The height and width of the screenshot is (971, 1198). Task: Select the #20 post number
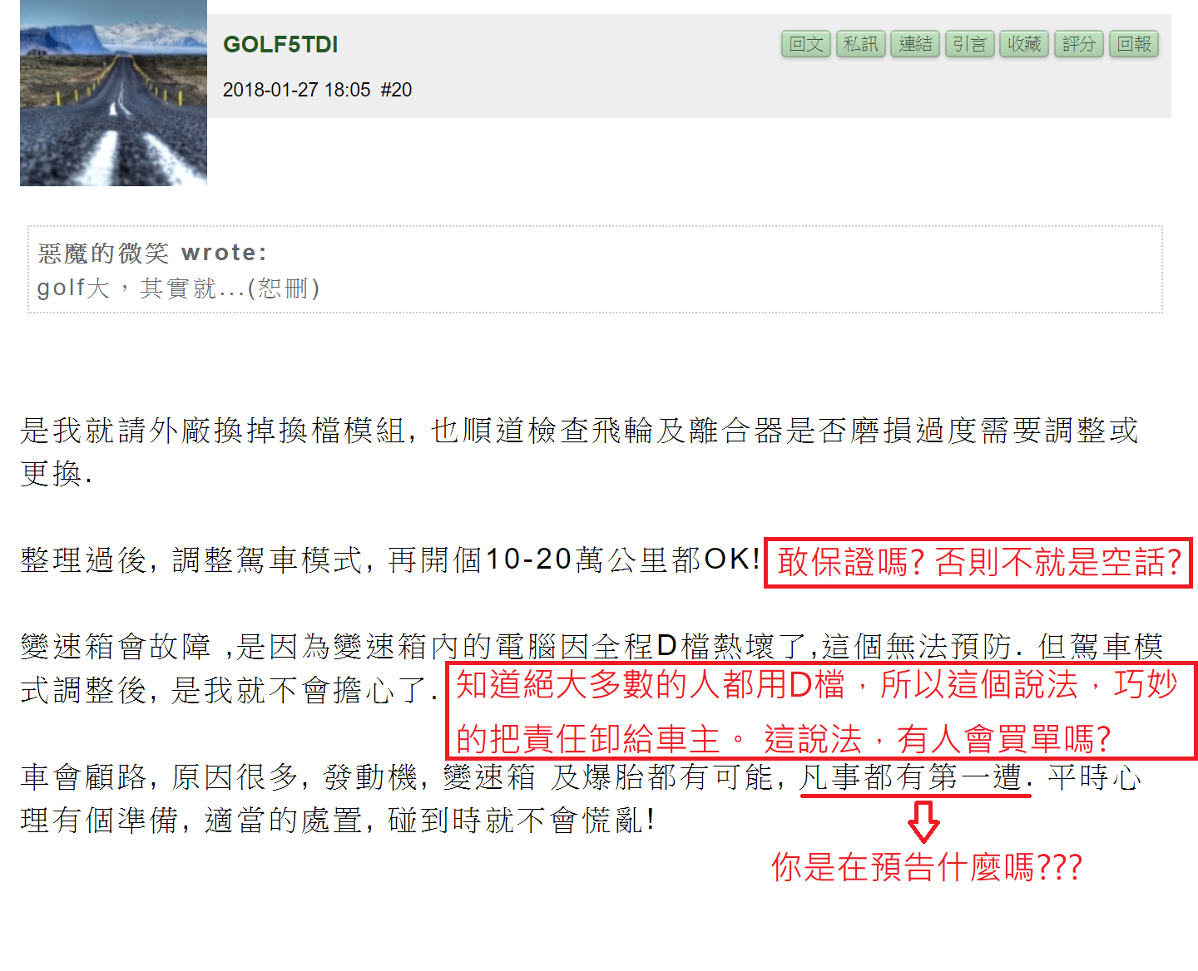pos(397,90)
